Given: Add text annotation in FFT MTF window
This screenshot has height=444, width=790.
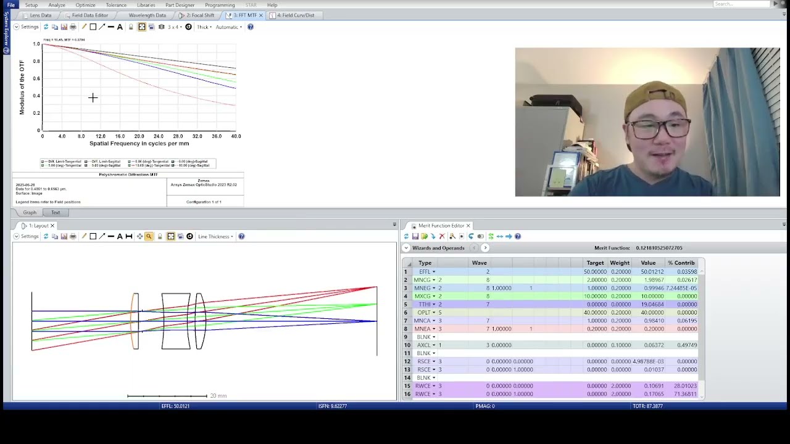Looking at the screenshot, I should [120, 27].
